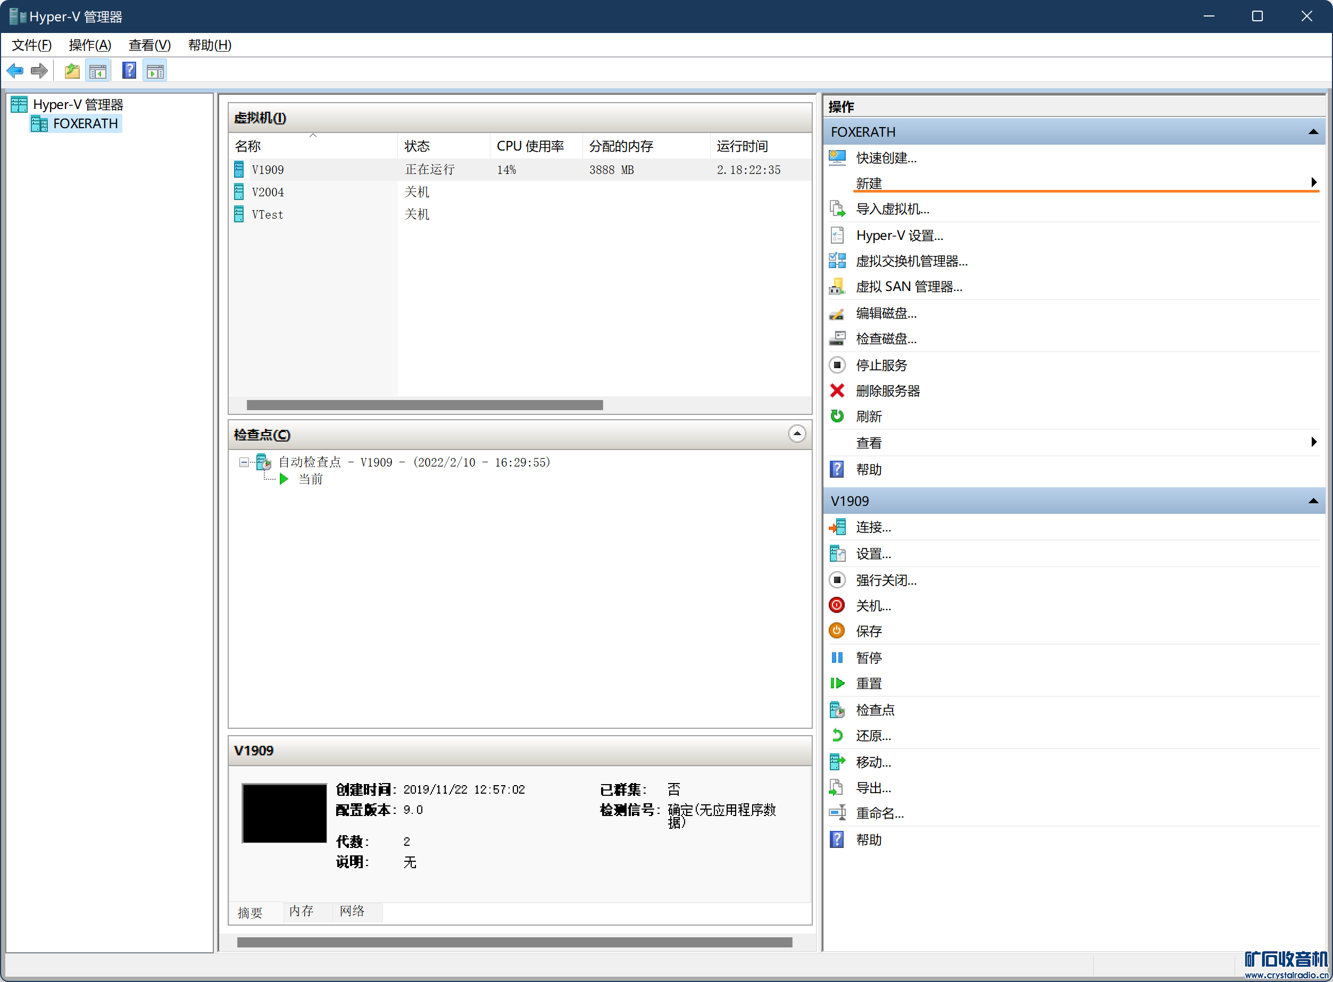Screen dimensions: 1333x982
Task: Click the forward arrow toolbar icon
Action: 39,71
